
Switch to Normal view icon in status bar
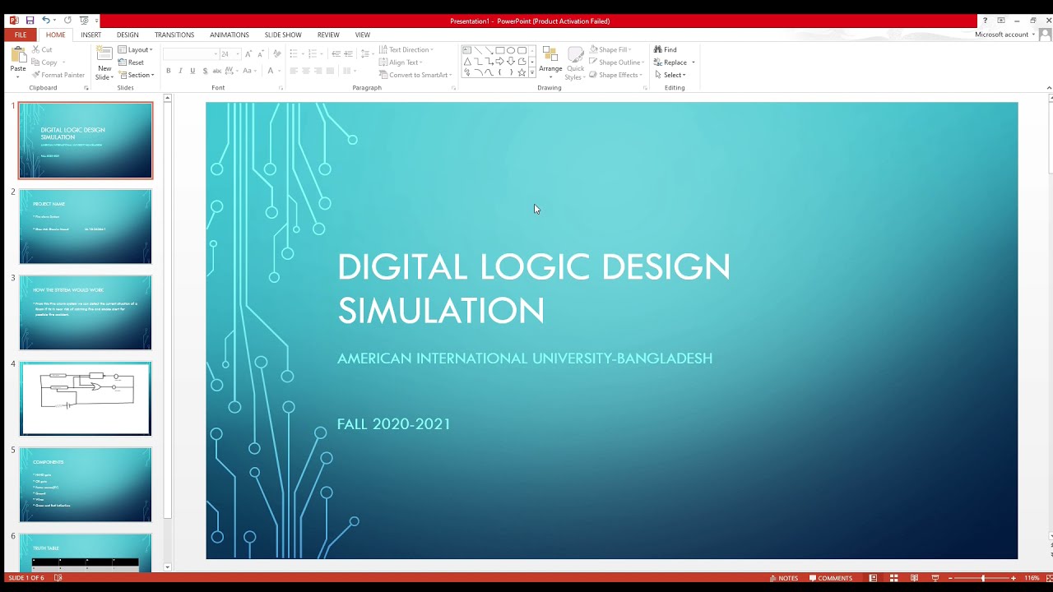point(873,578)
